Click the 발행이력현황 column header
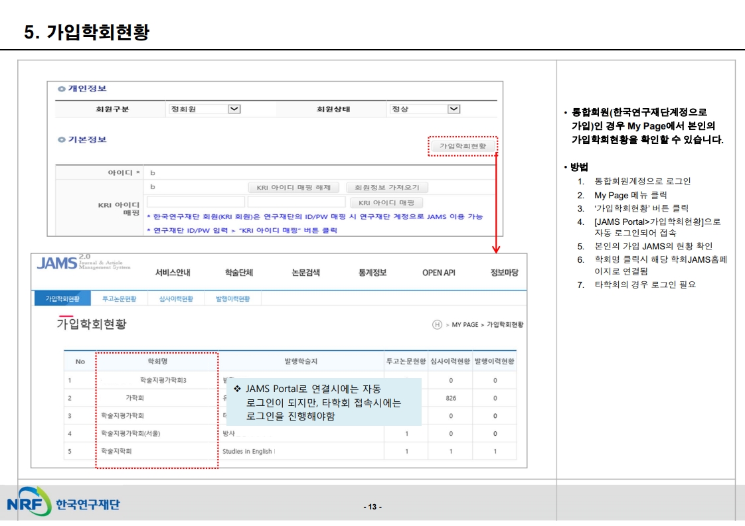Screen dimensions: 745x526 tap(494, 362)
